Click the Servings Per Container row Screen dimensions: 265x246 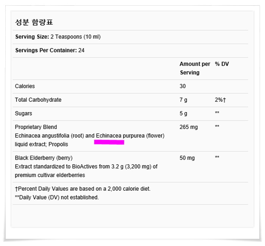(131, 50)
